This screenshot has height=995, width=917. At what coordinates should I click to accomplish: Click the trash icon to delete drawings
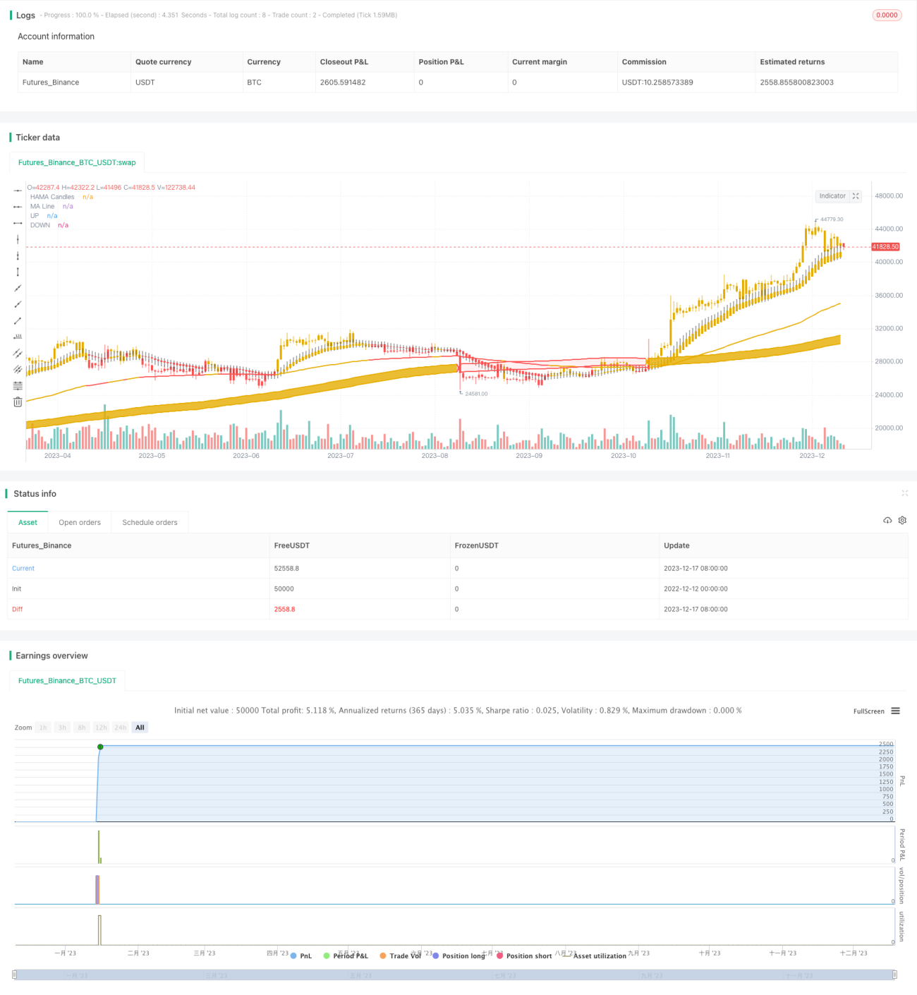tap(18, 402)
